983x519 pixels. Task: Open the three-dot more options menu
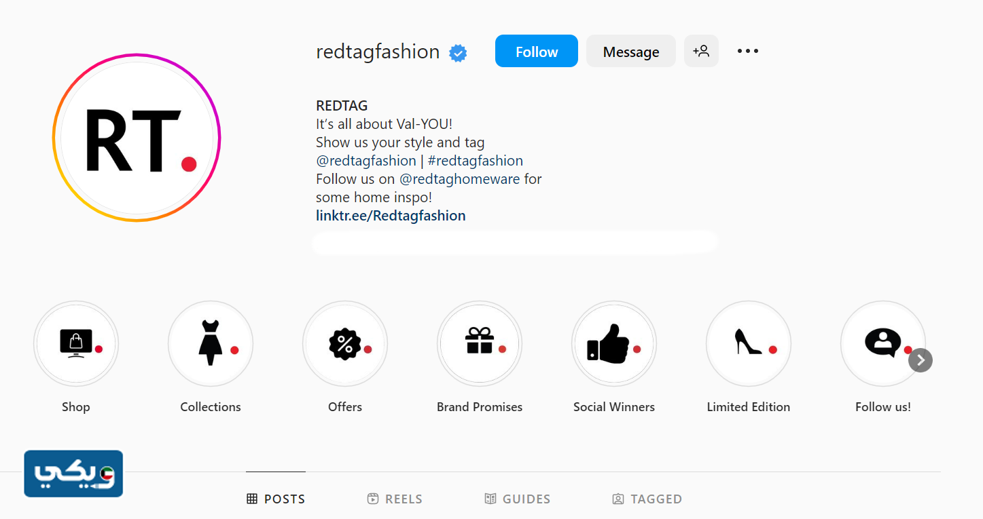click(x=748, y=51)
